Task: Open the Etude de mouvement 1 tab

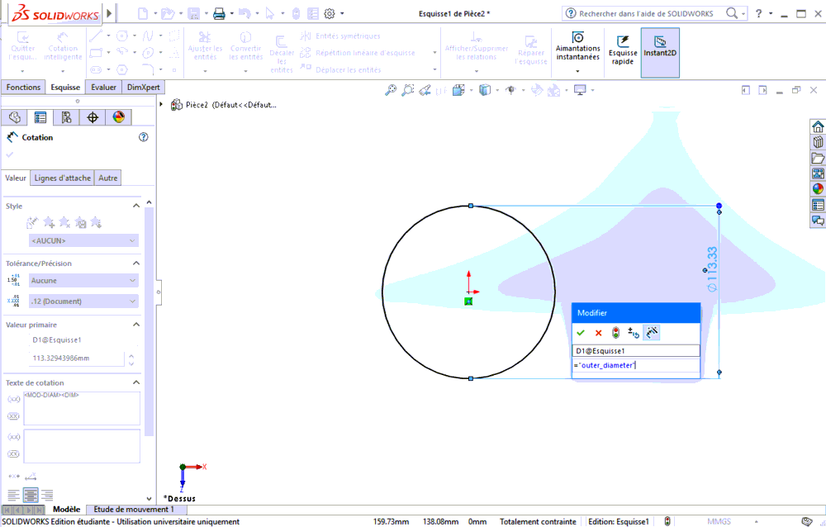Action: click(x=136, y=509)
